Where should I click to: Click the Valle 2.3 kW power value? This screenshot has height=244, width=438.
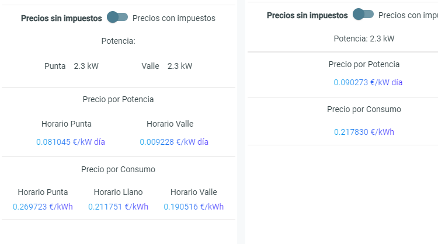[x=180, y=66]
